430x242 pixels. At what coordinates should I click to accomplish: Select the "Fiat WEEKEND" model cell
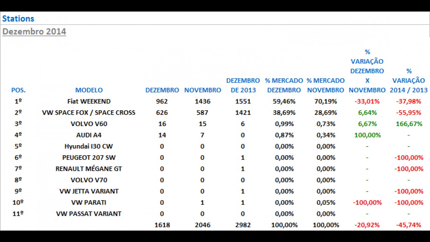coord(89,101)
